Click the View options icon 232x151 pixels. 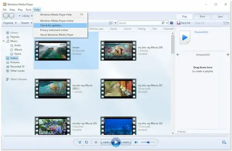pyautogui.click(x=111, y=23)
